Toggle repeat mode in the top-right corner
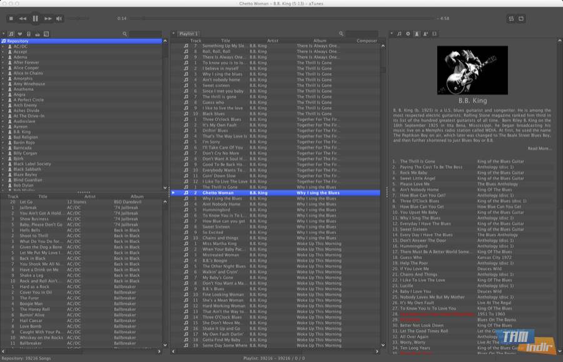 521,19
